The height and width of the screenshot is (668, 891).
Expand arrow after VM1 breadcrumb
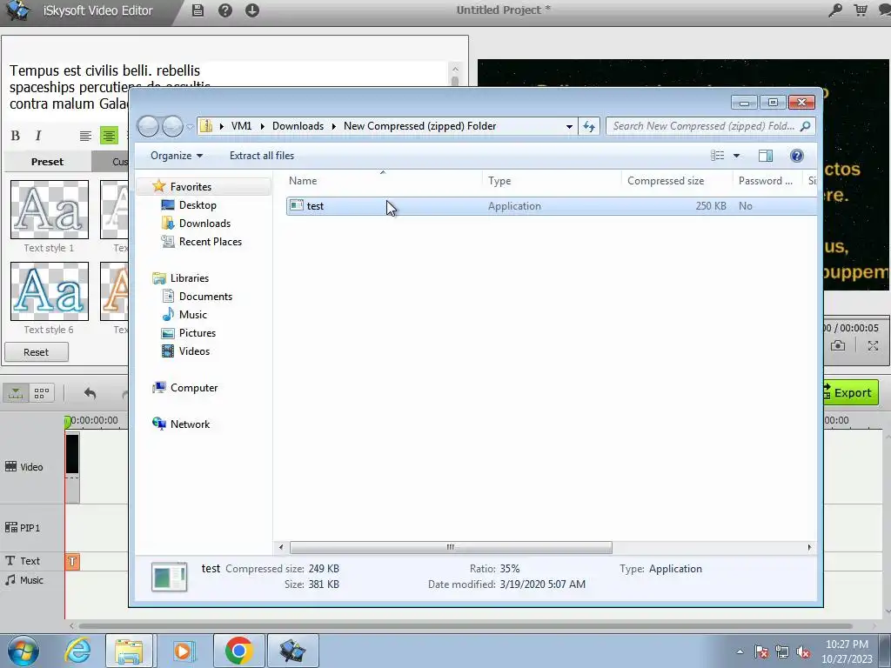(x=263, y=126)
